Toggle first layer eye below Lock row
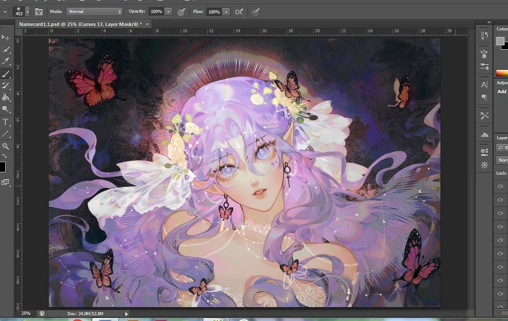 [x=500, y=186]
